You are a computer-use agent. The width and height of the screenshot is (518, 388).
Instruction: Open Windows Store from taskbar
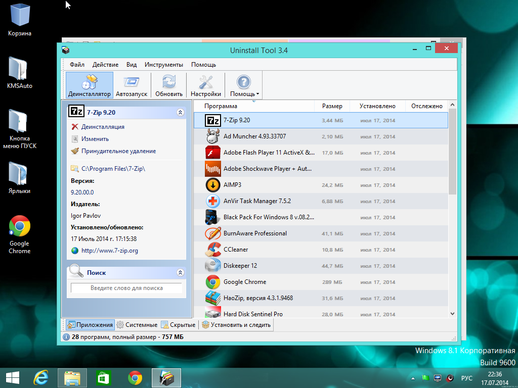pos(103,378)
